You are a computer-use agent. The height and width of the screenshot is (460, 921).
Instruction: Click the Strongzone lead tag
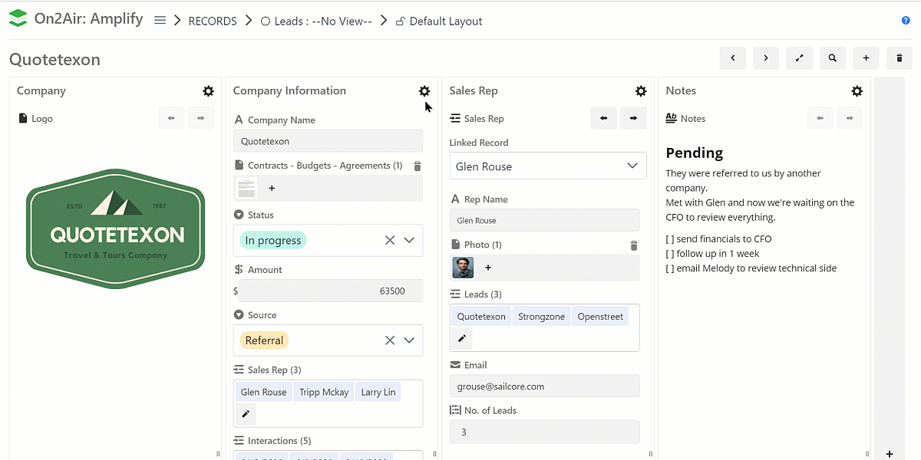[x=541, y=317]
